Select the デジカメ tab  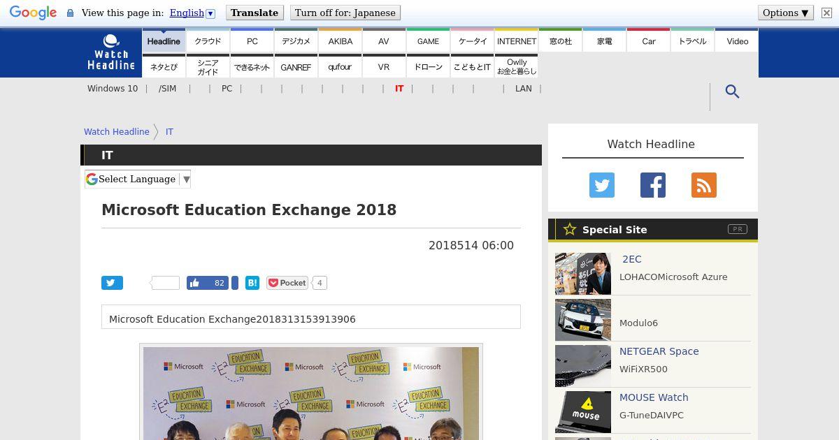(x=296, y=41)
